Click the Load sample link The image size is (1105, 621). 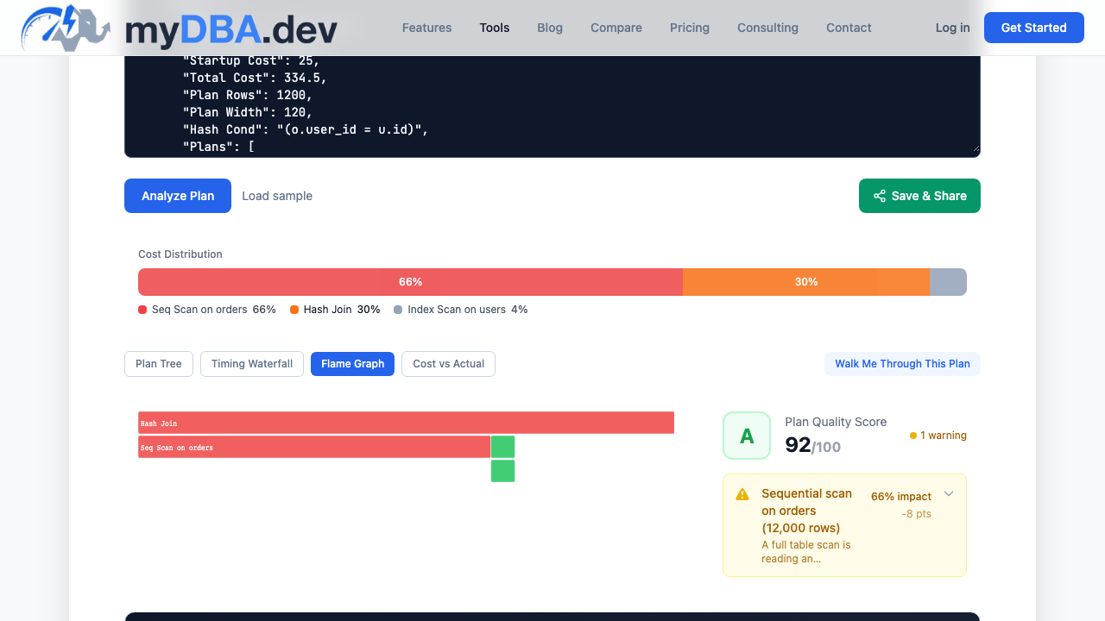(x=277, y=196)
